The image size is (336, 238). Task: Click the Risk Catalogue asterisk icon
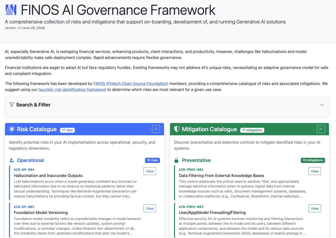[x=12, y=129]
